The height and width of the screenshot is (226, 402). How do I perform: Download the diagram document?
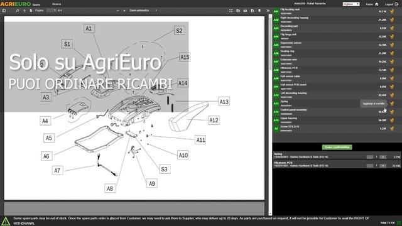[253, 11]
